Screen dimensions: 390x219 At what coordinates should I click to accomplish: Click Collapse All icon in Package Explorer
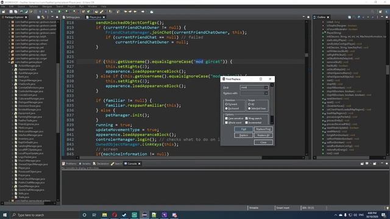pos(38,17)
